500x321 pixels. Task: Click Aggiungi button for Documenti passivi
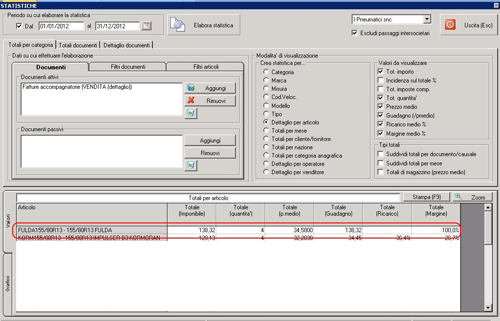(x=210, y=140)
